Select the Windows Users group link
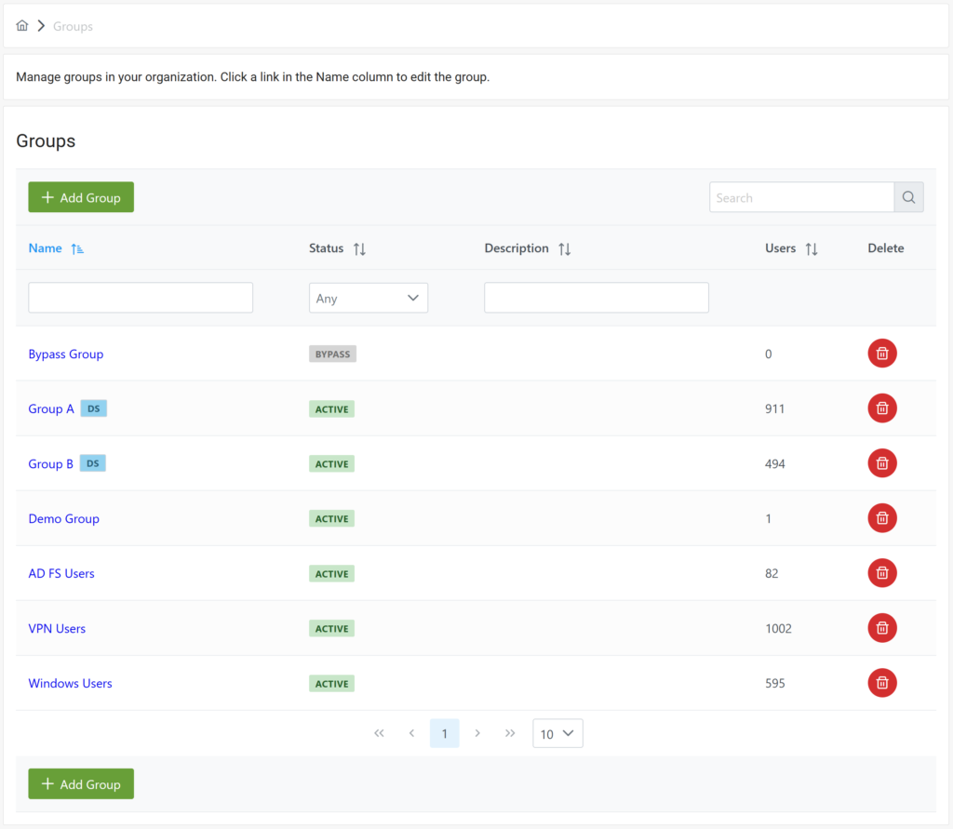 point(70,683)
